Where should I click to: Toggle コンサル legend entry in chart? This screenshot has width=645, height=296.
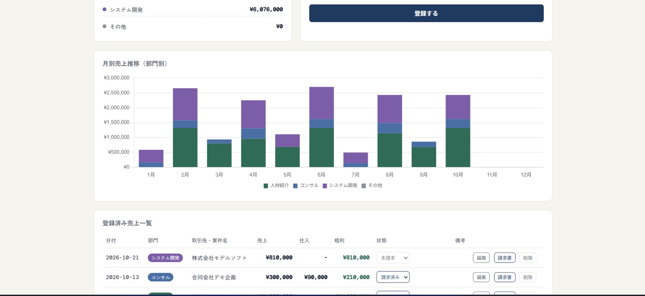coord(306,186)
